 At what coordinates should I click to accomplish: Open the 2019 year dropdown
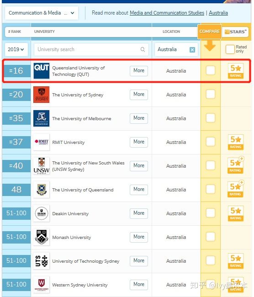tap(16, 49)
